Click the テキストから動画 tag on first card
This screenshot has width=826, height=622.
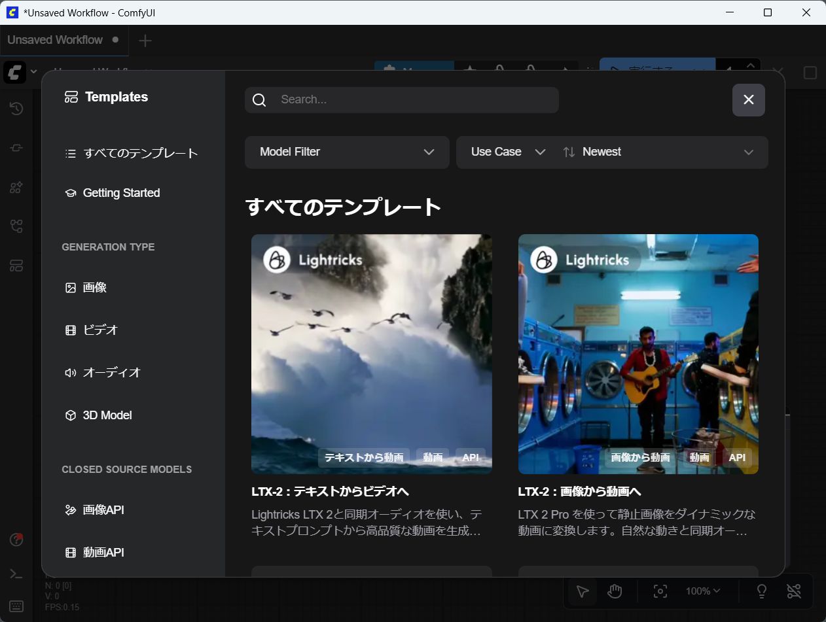pos(364,458)
